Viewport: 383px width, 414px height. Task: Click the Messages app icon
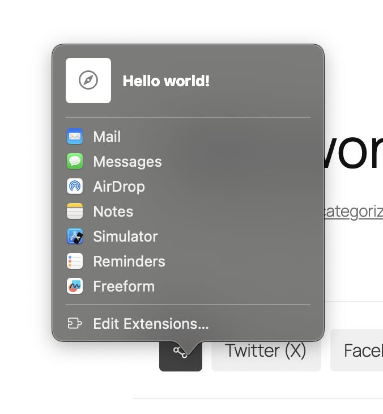pos(75,161)
